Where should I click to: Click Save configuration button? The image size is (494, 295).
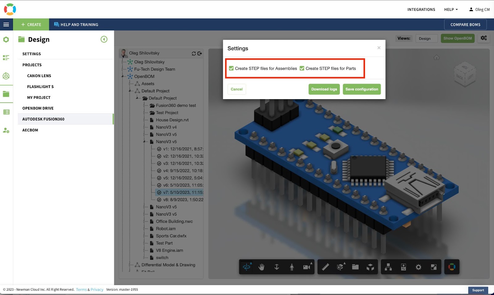point(362,89)
